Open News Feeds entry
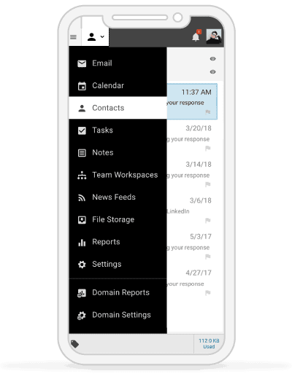292x379 pixels. click(118, 197)
